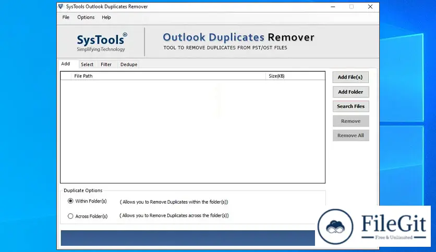436x252 pixels.
Task: Click 'TOOL TO REMOVE DUPLICATES FROM PST/OST FILES' subtitle
Action: click(x=225, y=48)
